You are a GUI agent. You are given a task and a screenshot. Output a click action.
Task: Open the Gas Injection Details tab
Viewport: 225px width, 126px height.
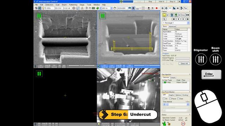tap(173, 78)
